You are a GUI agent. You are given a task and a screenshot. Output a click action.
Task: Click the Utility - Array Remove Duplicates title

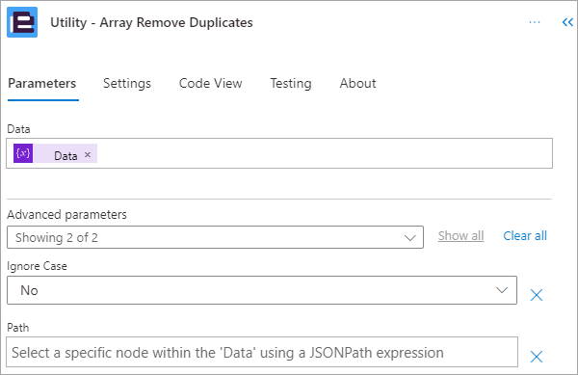151,22
